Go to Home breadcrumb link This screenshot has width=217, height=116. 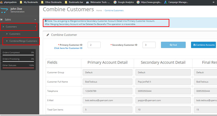pos(99,10)
